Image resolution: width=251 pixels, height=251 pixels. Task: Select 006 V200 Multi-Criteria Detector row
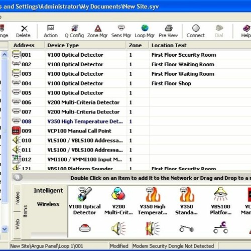pyautogui.click(x=131, y=102)
